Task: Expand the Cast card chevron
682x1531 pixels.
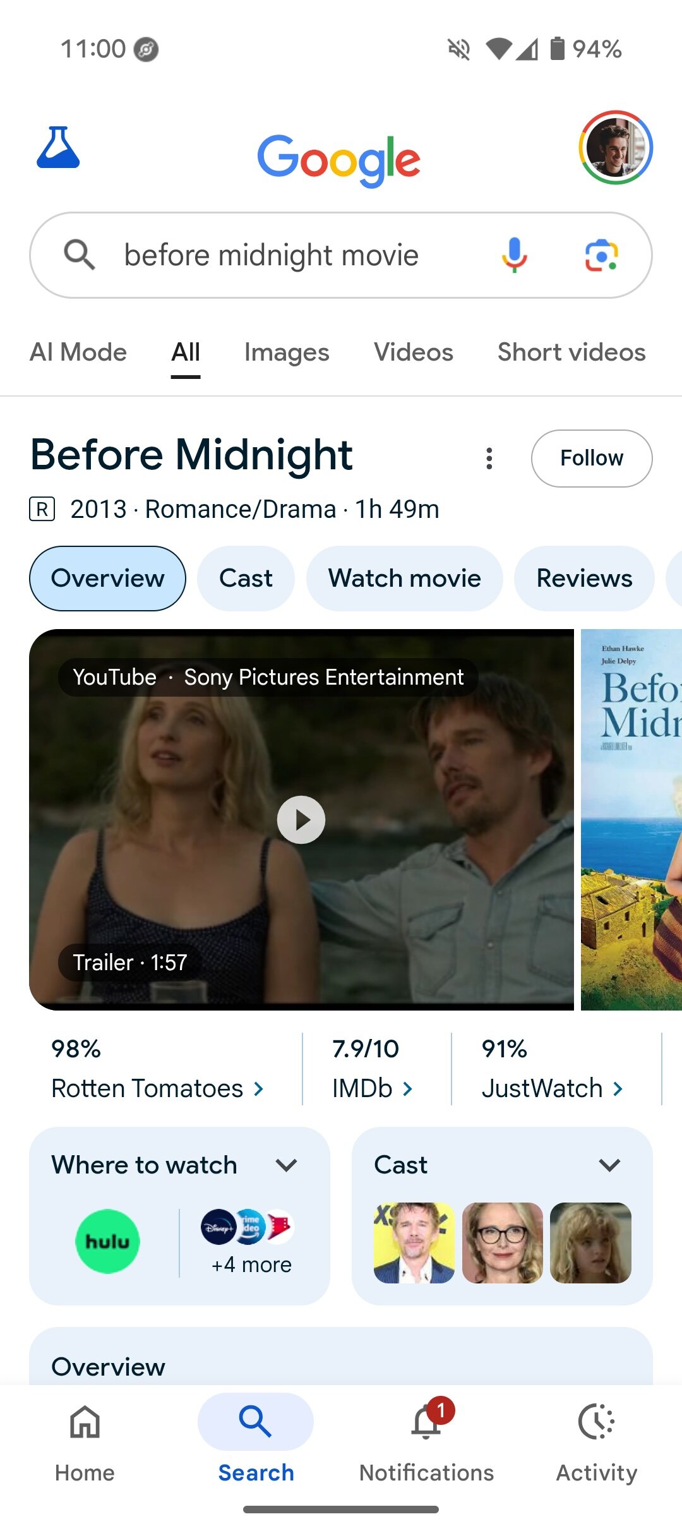Action: pos(609,1165)
